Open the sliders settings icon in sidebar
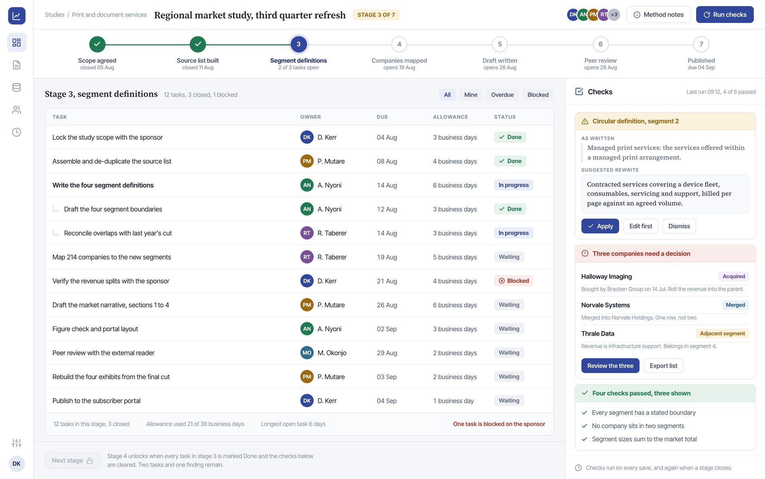Image resolution: width=765 pixels, height=479 pixels. coord(16,443)
